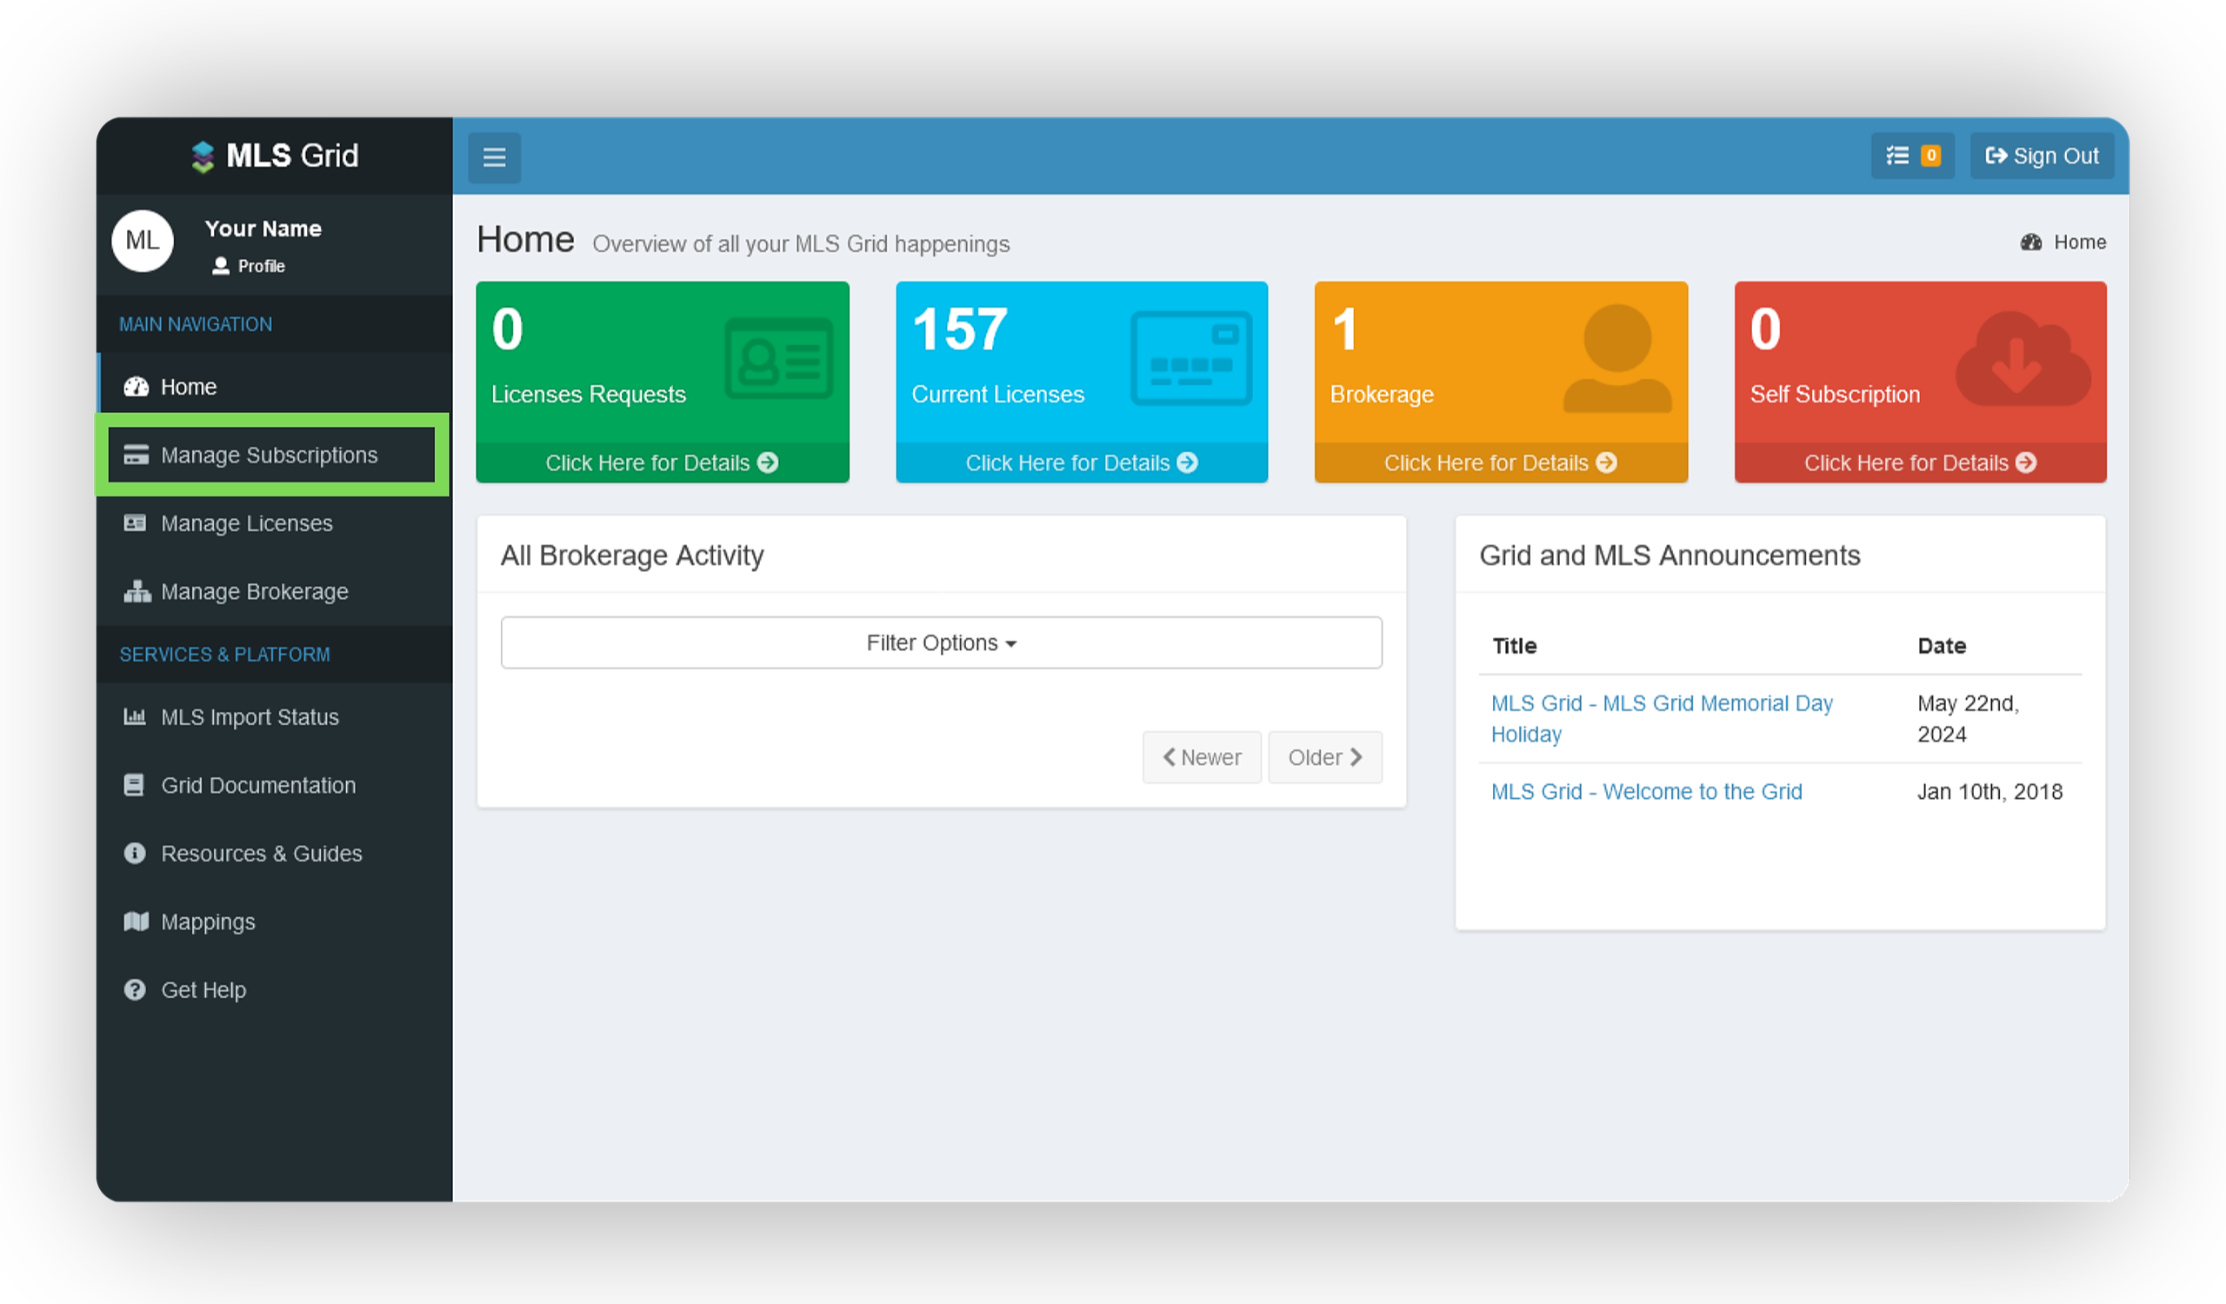2226x1304 pixels.
Task: Click the bar chart icon for MLS Import Status
Action: coord(134,716)
